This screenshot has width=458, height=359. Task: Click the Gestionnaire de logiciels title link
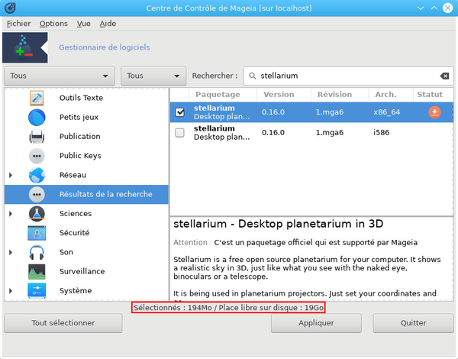pos(105,47)
